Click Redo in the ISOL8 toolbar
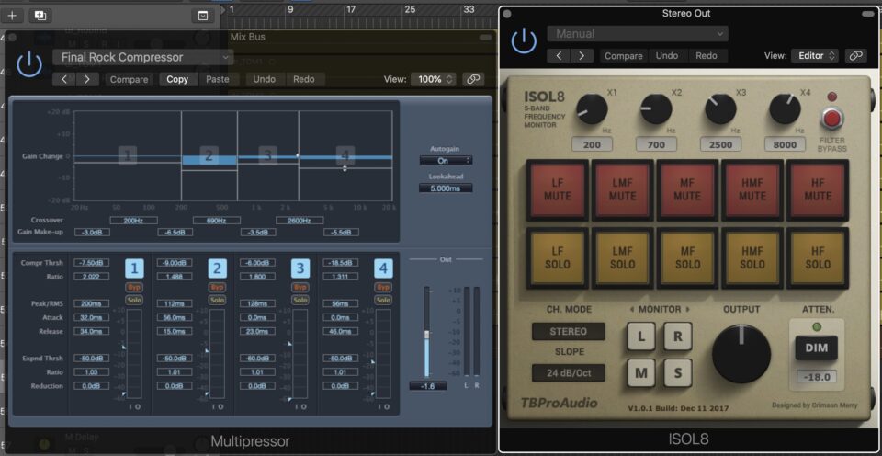This screenshot has width=882, height=456. pyautogui.click(x=706, y=56)
